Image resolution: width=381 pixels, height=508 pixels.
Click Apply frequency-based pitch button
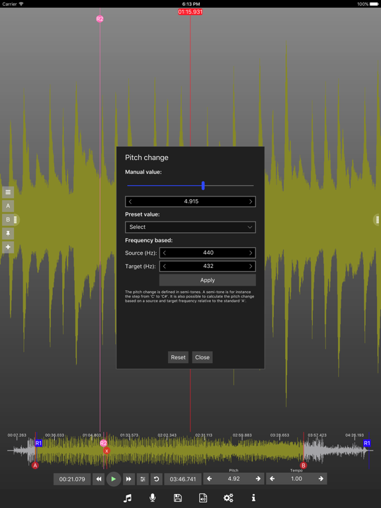coord(208,280)
